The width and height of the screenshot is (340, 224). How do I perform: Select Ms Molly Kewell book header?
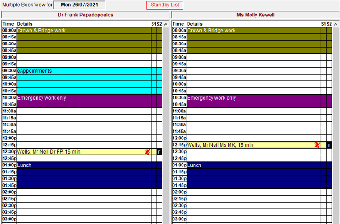pos(256,15)
